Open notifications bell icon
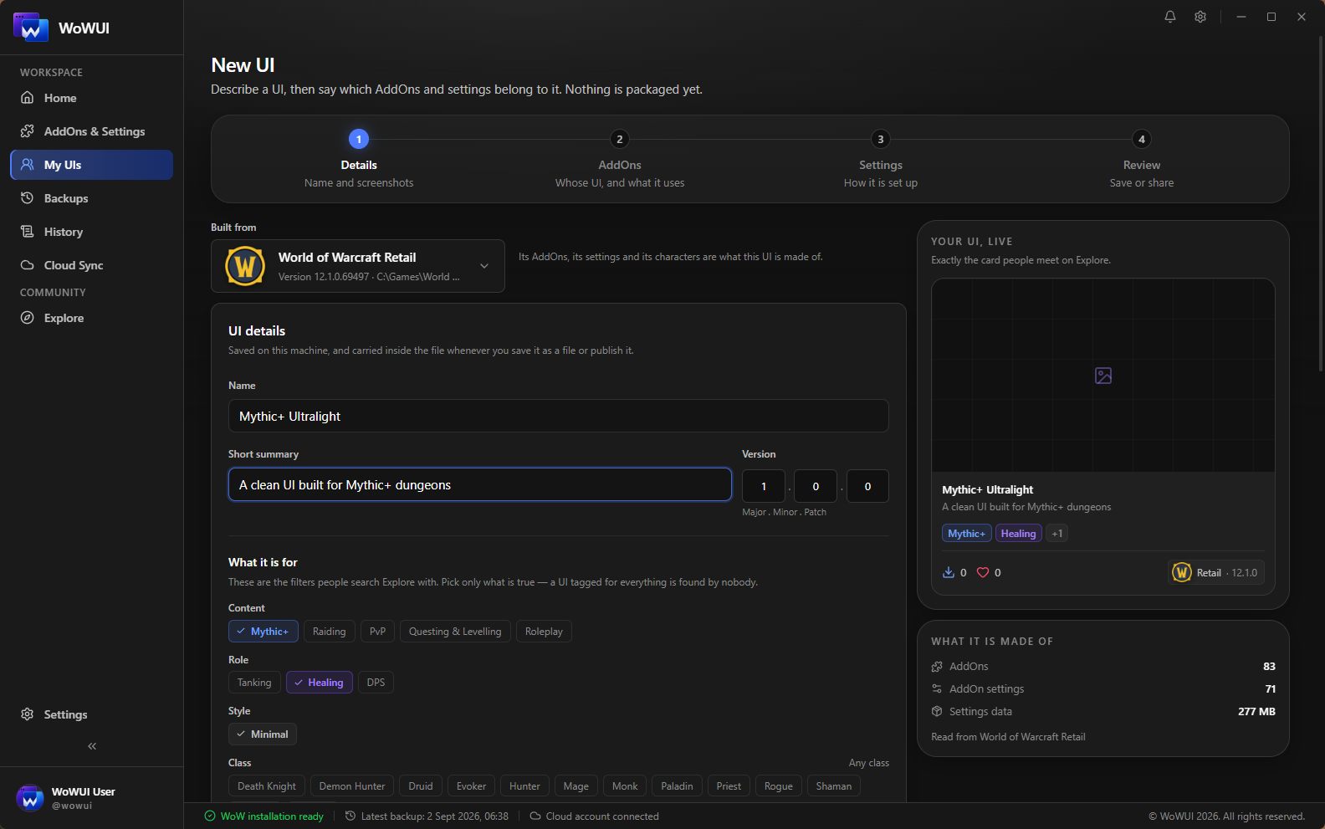This screenshot has width=1325, height=829. [1170, 17]
